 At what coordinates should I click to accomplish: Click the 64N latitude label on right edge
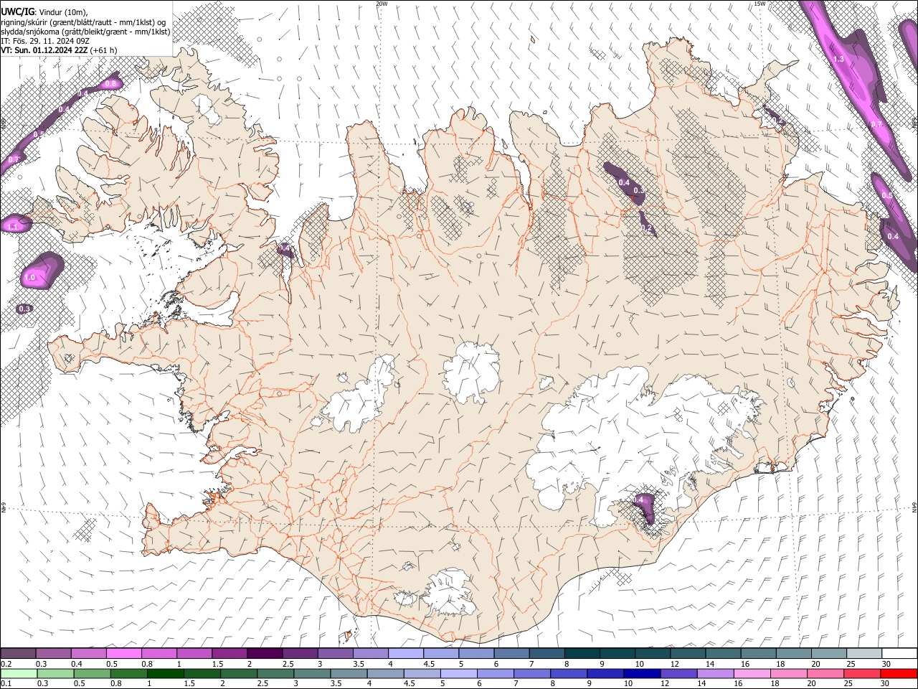914,507
